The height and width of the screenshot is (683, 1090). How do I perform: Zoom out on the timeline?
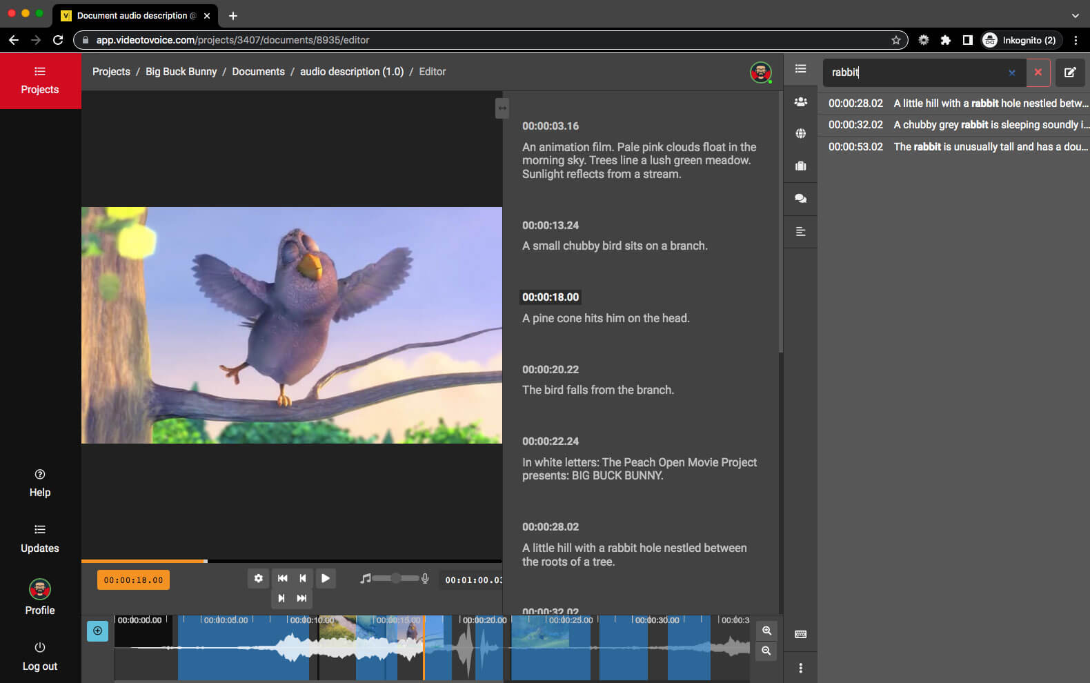pyautogui.click(x=766, y=651)
